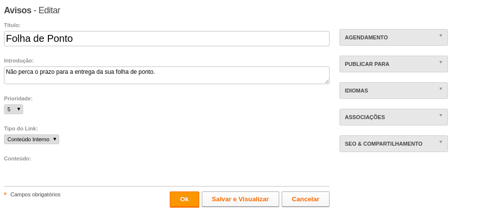Open the Tipo do Link dropdown
481x219 pixels.
[x=32, y=139]
